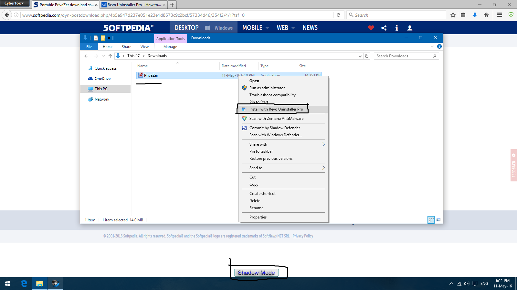This screenshot has height=290, width=517.
Task: Open the Softpedia user account icon
Action: click(410, 28)
